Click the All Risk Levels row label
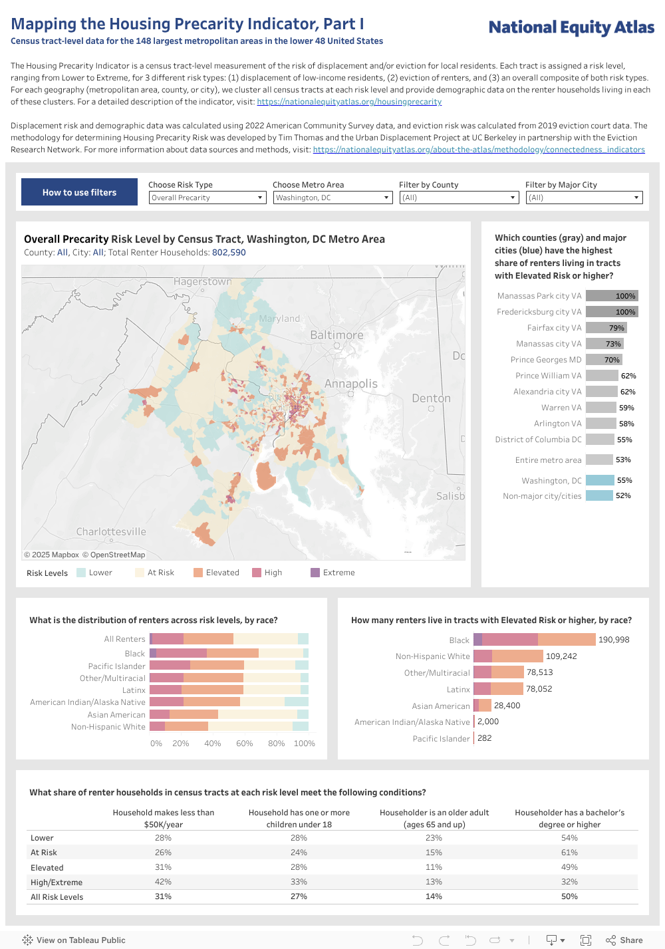Viewport: 665px width, 949px height. pos(57,897)
